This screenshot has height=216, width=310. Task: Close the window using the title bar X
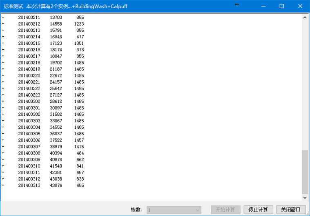[300, 6]
